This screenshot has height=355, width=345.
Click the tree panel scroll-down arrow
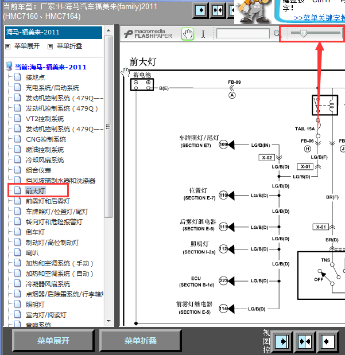[x=108, y=321]
